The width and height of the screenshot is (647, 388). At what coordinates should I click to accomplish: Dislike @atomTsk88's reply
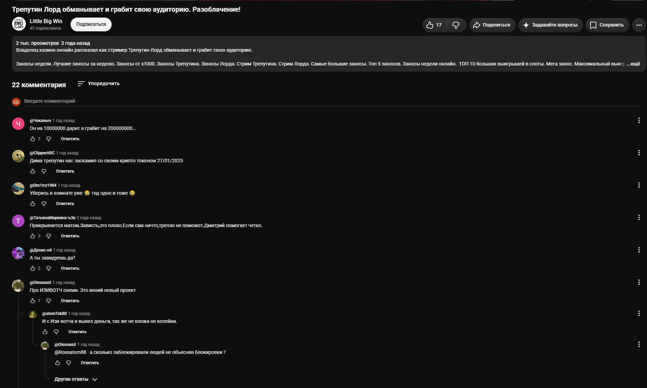point(56,332)
